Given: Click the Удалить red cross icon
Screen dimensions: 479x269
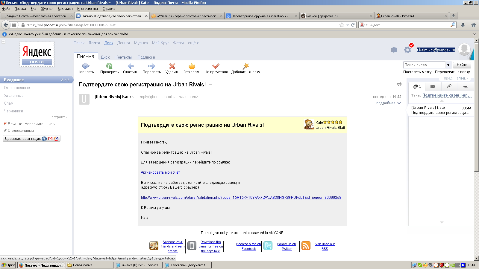Looking at the screenshot, I should (x=172, y=66).
